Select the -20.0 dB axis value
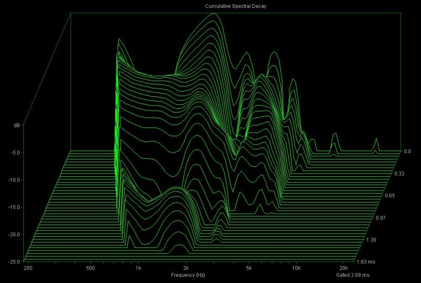The height and width of the screenshot is (283, 421). click(x=14, y=235)
